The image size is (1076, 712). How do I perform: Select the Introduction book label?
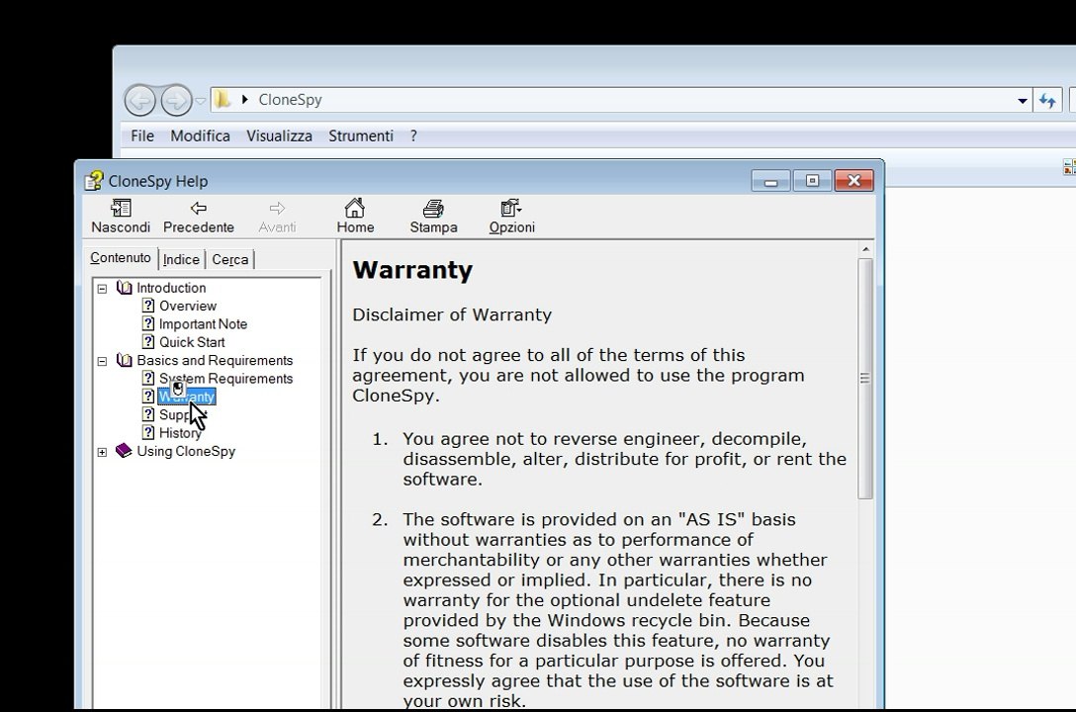click(x=171, y=288)
